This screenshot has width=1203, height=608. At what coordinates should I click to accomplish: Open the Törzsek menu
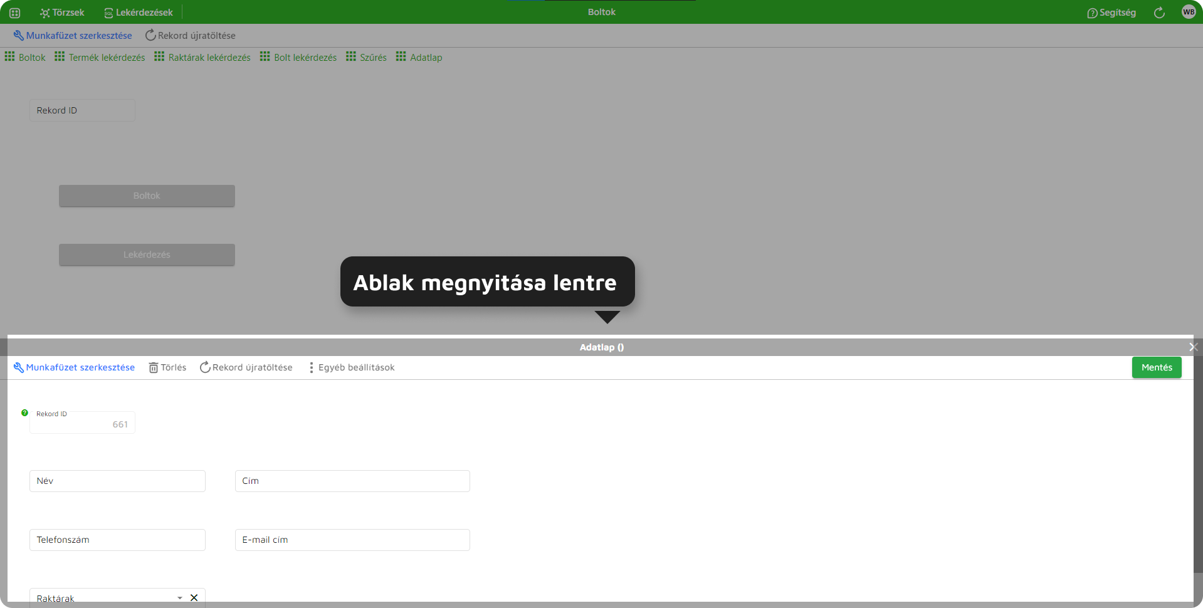click(x=62, y=13)
